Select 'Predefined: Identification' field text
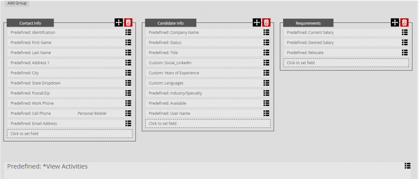419x179 pixels. [x=33, y=32]
